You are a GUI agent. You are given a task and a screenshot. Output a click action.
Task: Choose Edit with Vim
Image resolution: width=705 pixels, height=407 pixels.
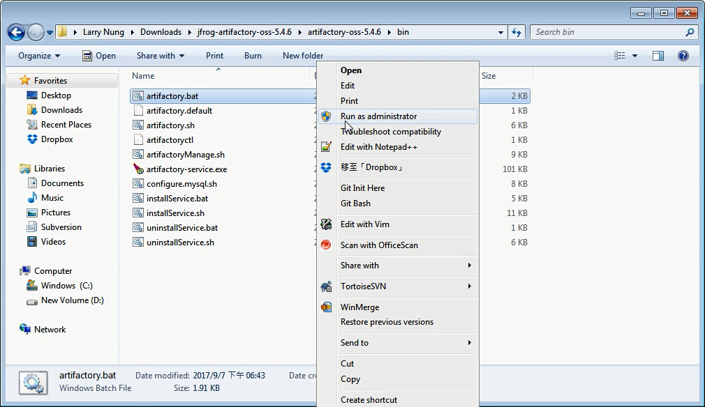[398, 224]
